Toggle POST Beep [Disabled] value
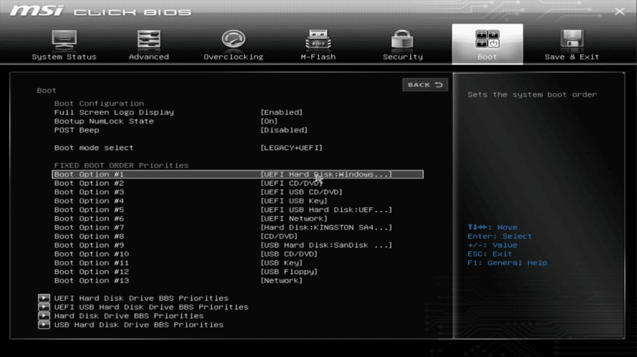The image size is (637, 357). coord(284,130)
